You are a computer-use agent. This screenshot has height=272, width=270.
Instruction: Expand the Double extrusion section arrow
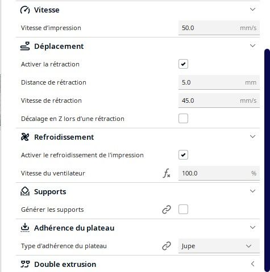pos(252,264)
